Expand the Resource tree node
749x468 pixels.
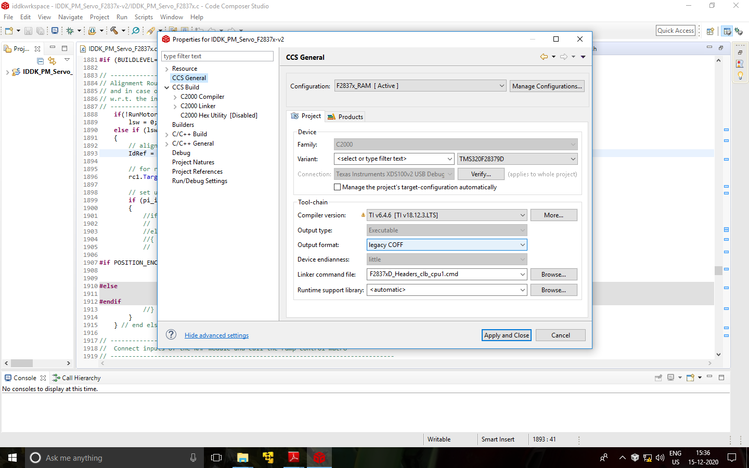(166, 69)
